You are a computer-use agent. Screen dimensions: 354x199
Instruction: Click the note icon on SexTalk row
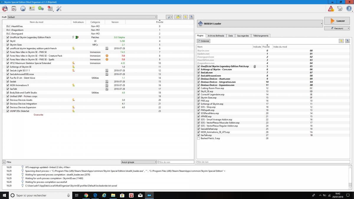[107, 89]
